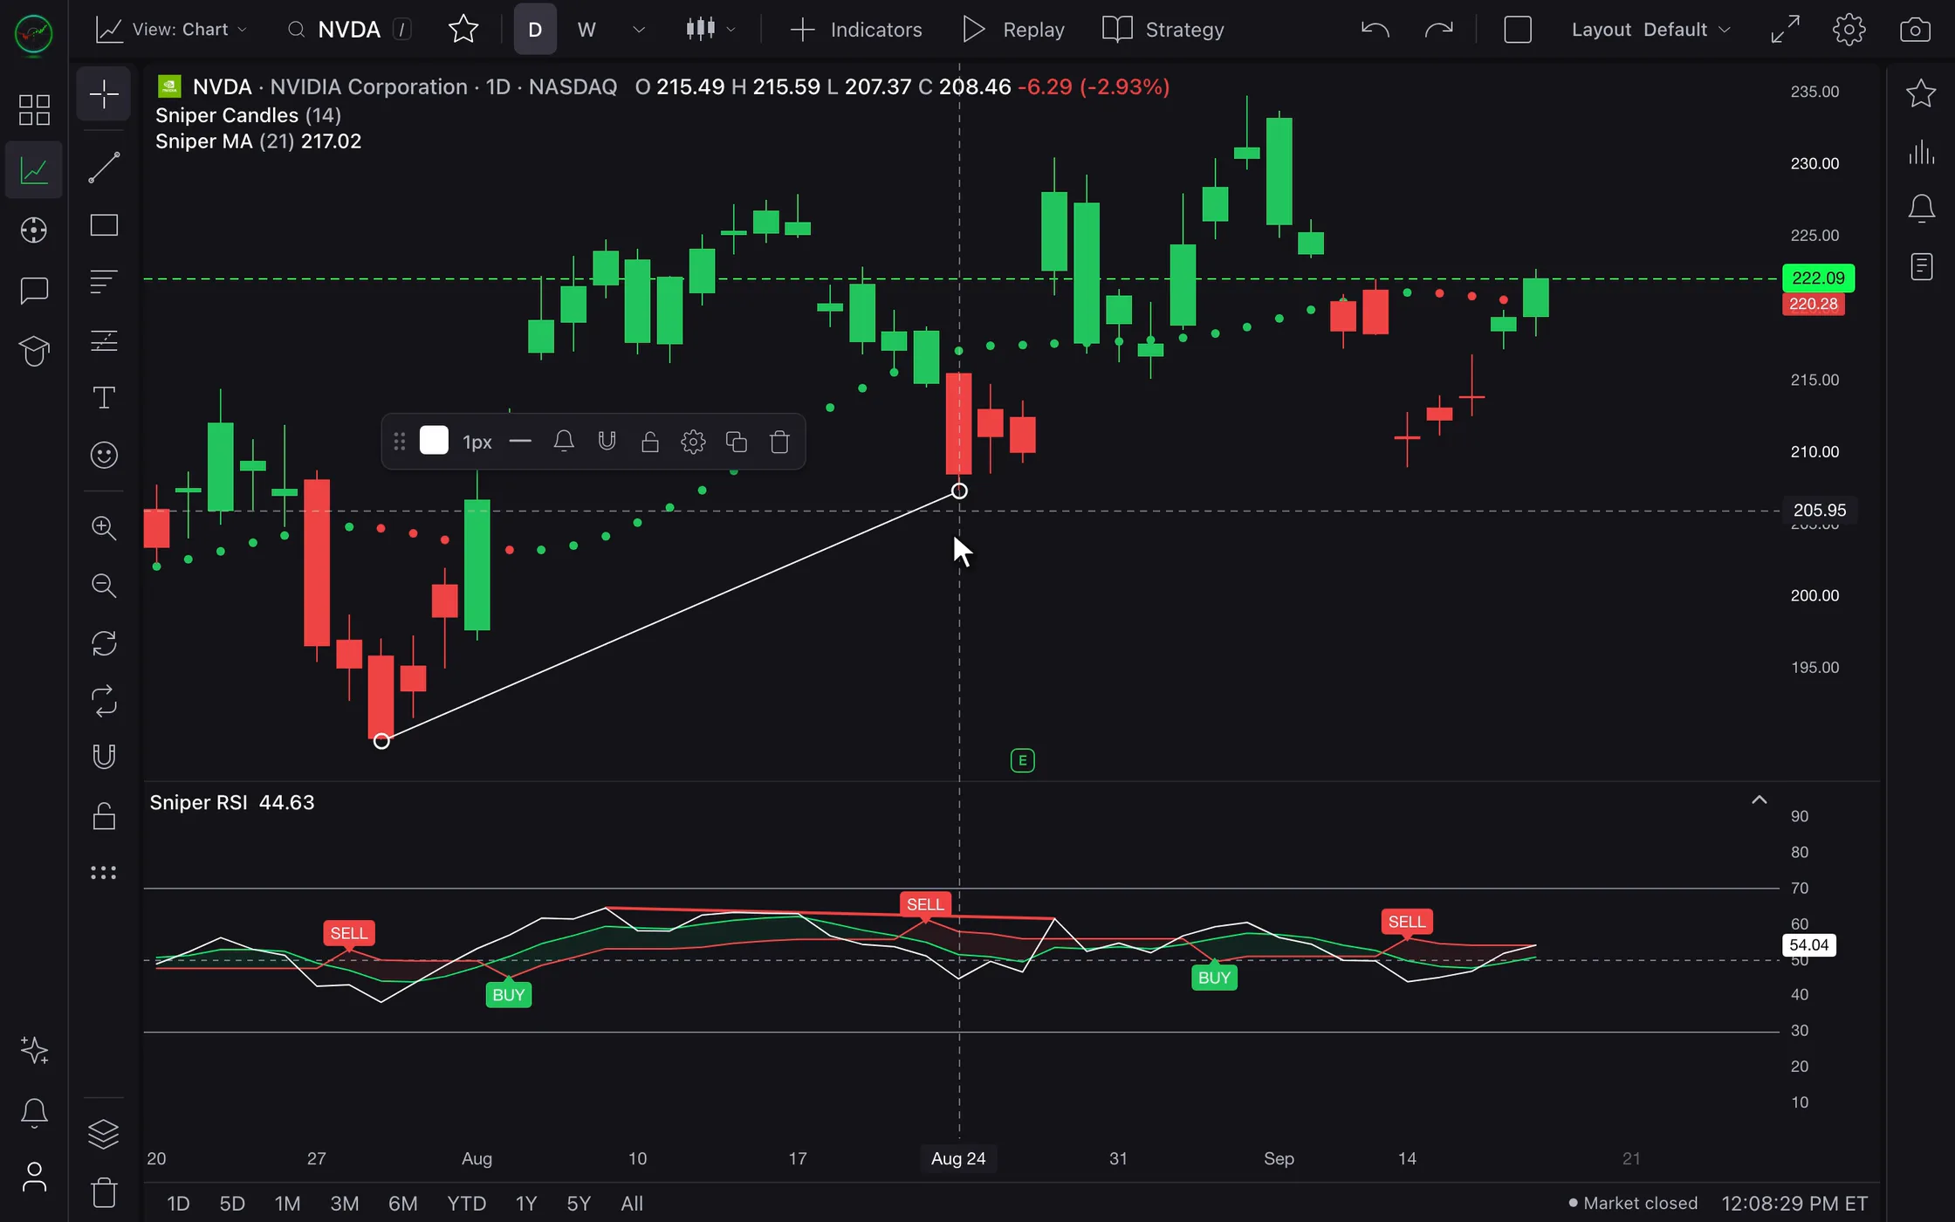Open line color swatch in drawing toolbar
The height and width of the screenshot is (1222, 1955).
pos(434,441)
